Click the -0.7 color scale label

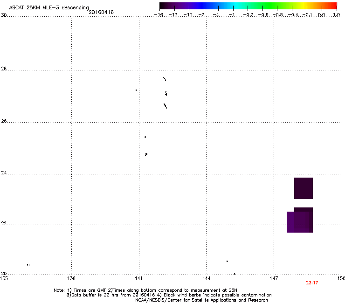coord(248,15)
